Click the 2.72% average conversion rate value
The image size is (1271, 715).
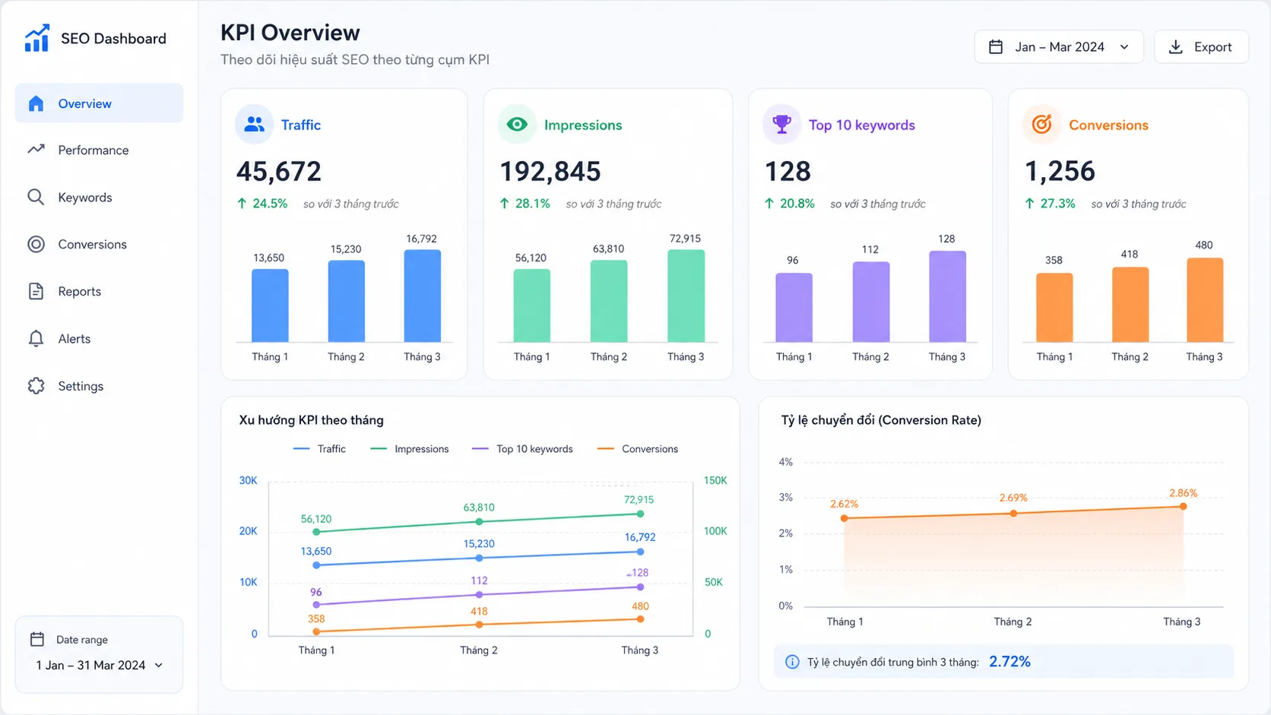[1010, 662]
